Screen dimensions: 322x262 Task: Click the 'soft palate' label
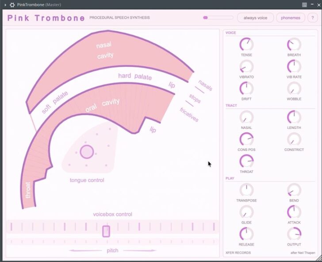click(55, 102)
